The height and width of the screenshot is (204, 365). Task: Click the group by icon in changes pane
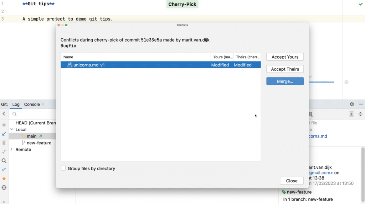[x=310, y=114]
